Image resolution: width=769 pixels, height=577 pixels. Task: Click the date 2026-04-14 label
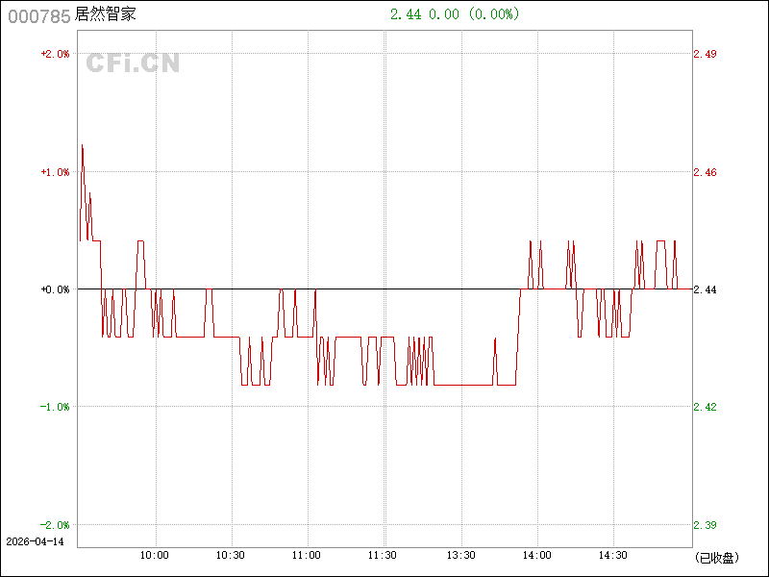point(35,541)
